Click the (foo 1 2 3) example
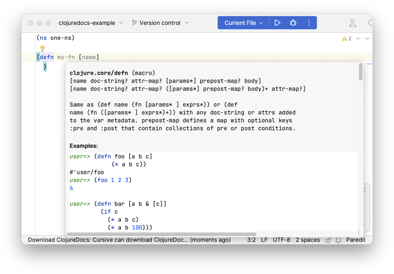Image resolution: width=394 pixels, height=274 pixels. pos(113,180)
